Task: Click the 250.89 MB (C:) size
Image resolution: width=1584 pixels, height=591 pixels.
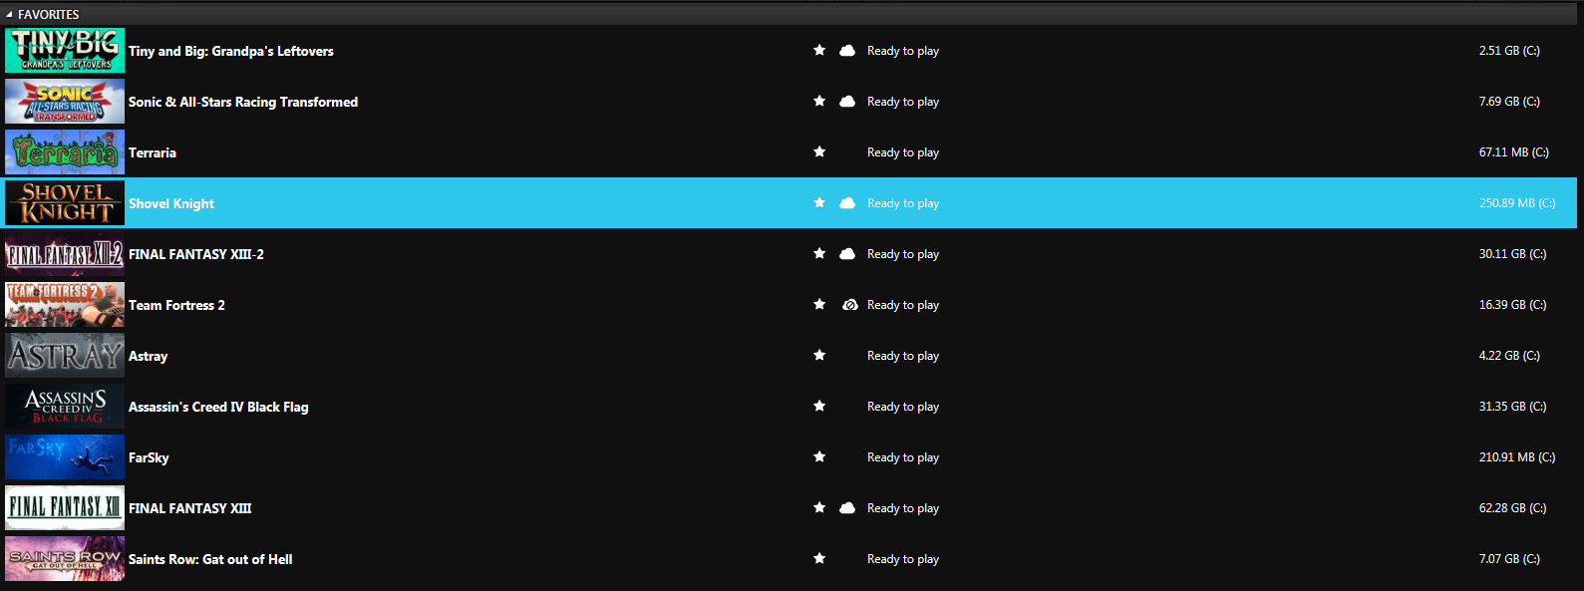Action: pos(1517,203)
